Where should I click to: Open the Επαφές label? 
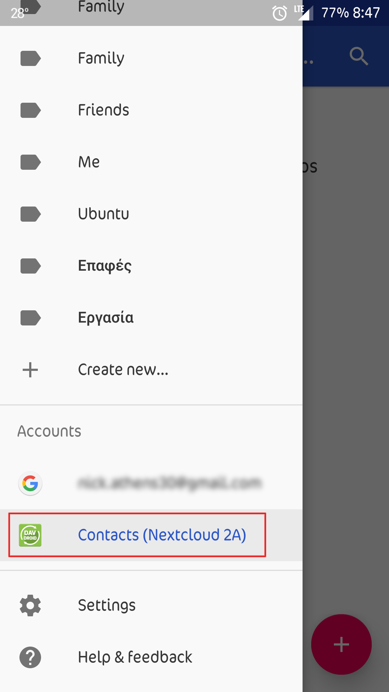click(x=105, y=266)
